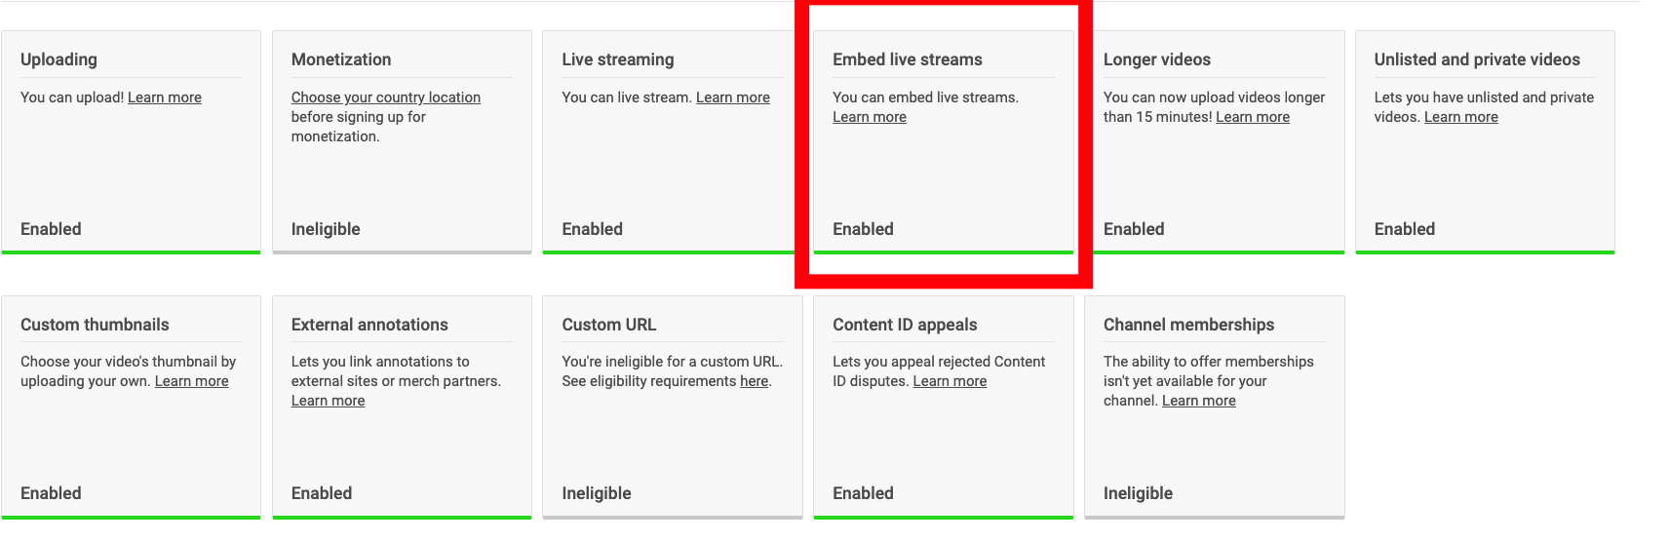Open Learn more under Unlisted and private videos
This screenshot has height=542, width=1669.
1461,117
